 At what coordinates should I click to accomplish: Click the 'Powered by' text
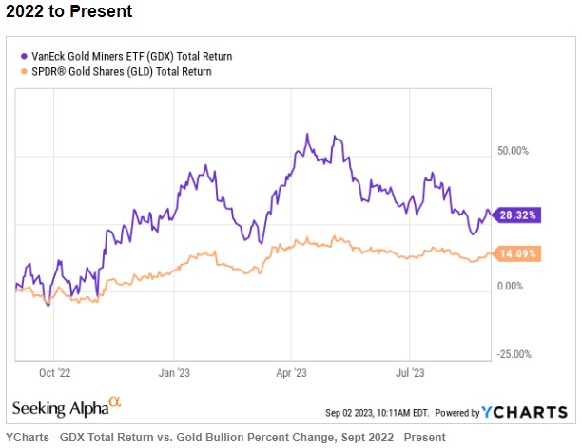coord(457,413)
